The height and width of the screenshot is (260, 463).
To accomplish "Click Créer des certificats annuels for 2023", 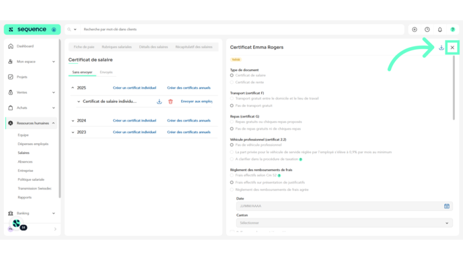I will pos(188,132).
